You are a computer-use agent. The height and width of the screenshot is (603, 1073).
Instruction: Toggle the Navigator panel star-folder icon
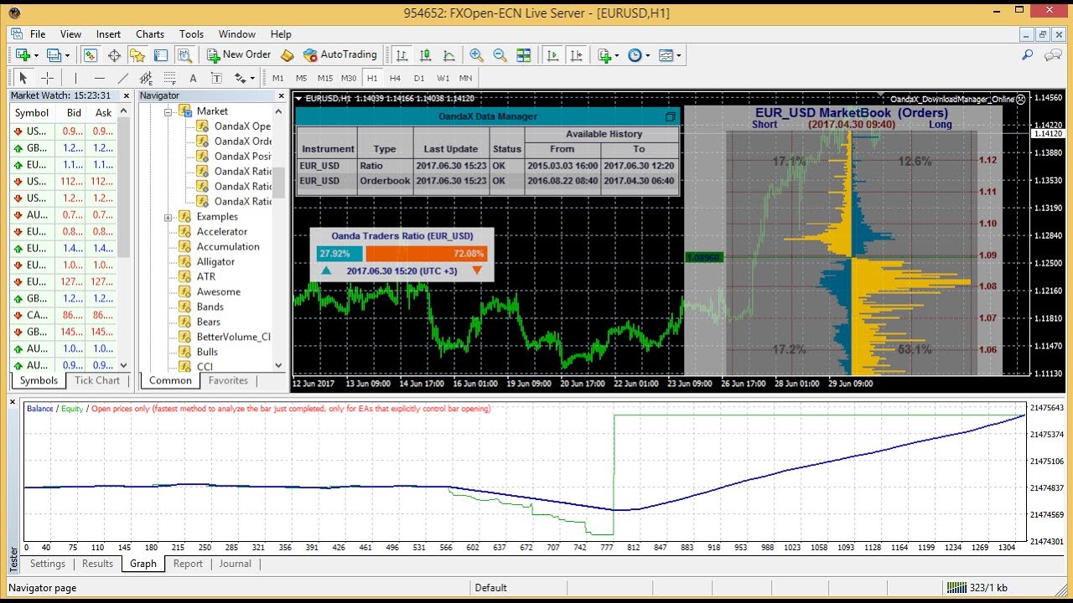[137, 55]
